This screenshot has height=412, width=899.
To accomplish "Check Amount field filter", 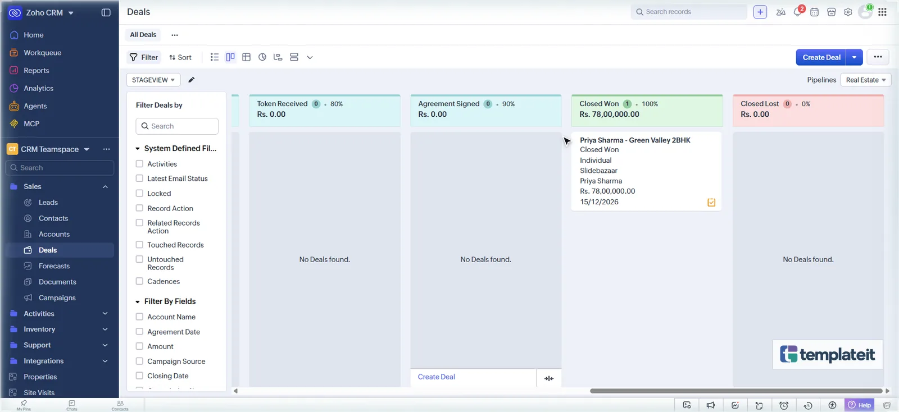I will [139, 346].
